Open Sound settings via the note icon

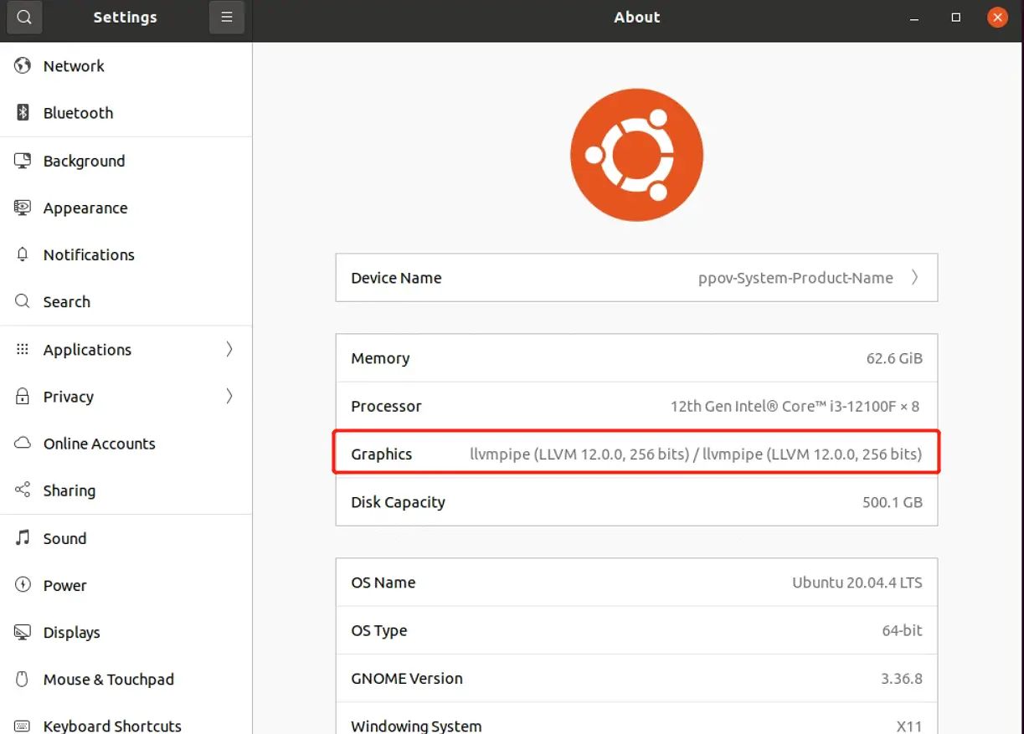click(x=22, y=537)
